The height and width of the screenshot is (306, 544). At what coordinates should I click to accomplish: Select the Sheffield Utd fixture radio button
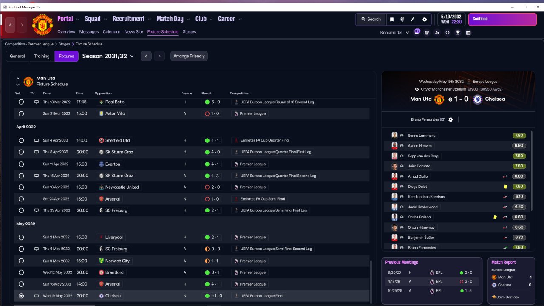pyautogui.click(x=21, y=140)
